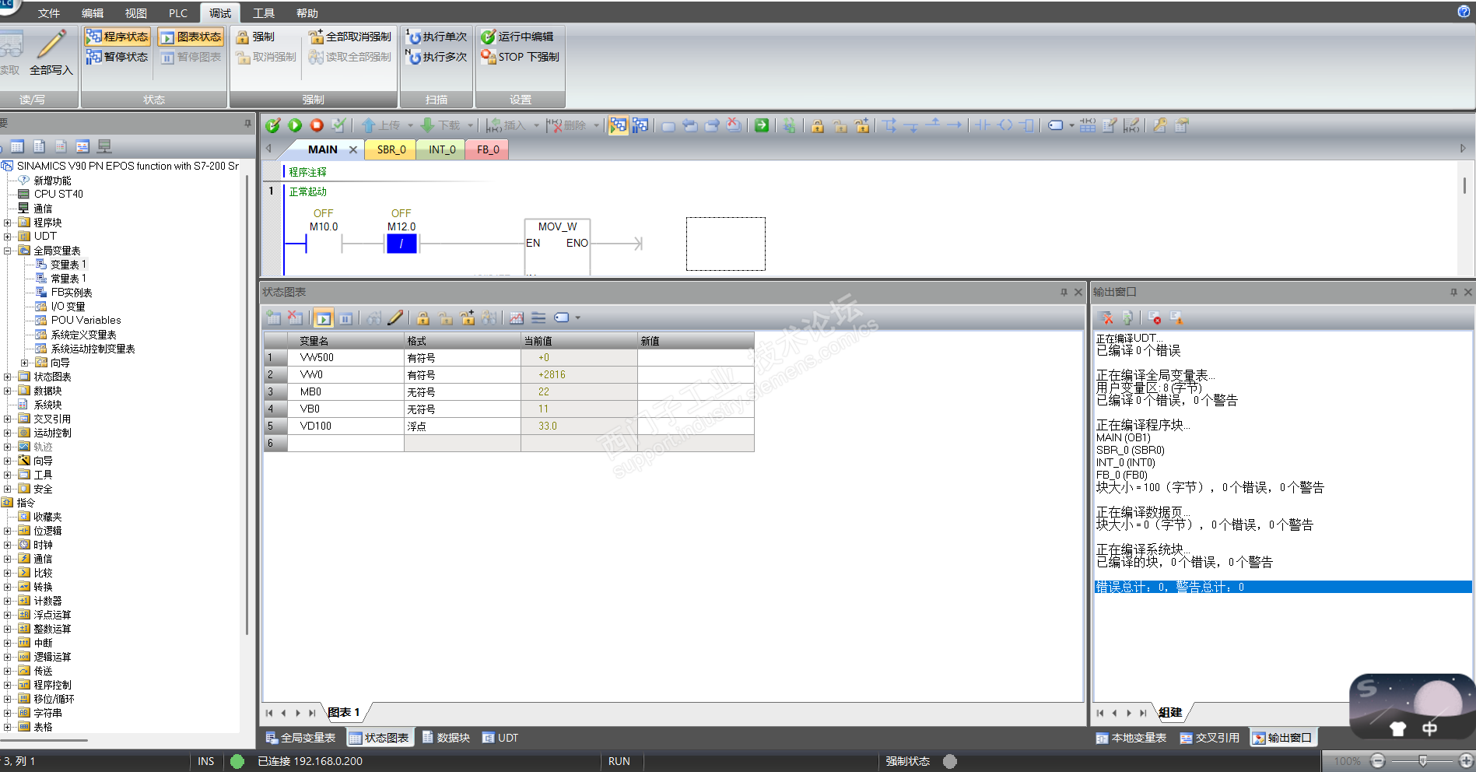Open the PLC menu tab

click(x=178, y=13)
